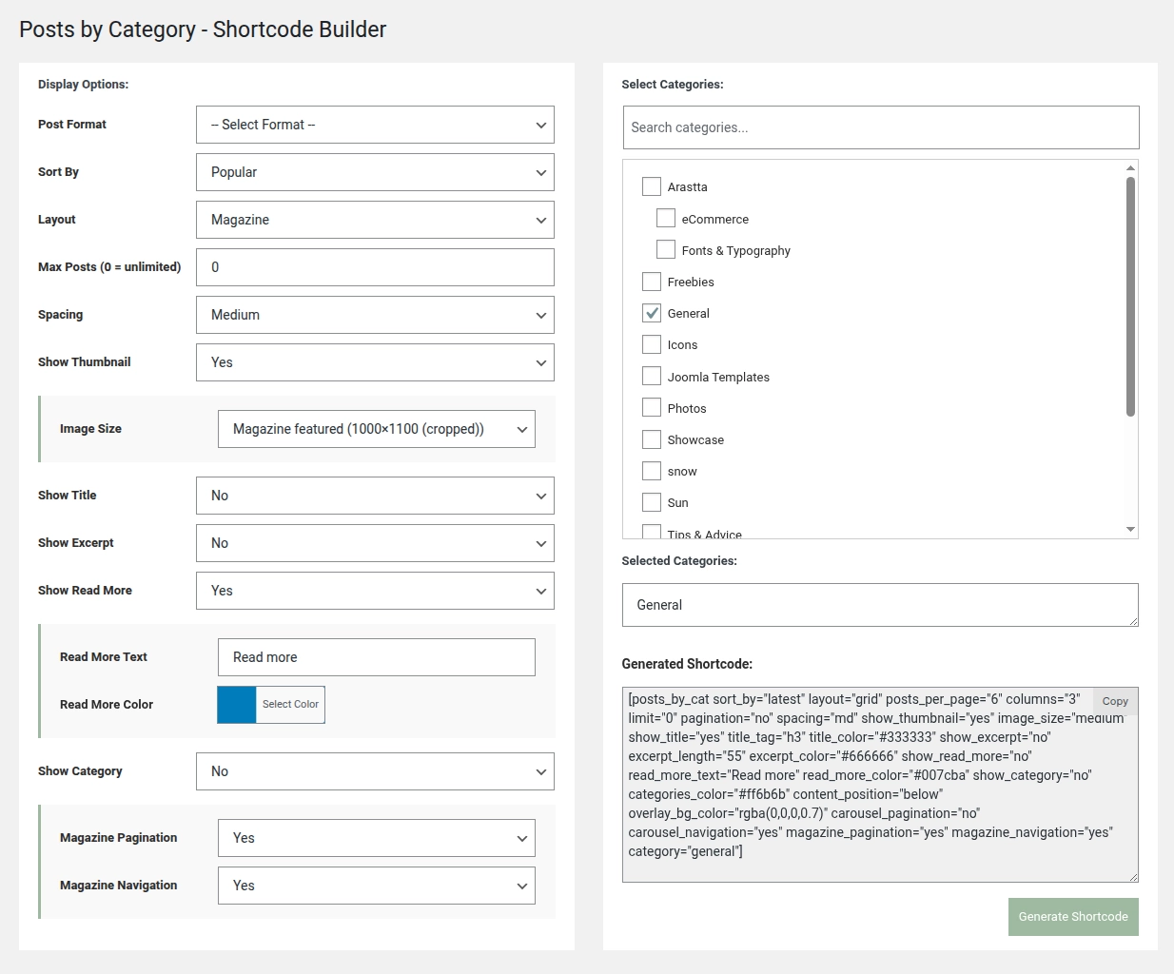Viewport: 1174px width, 974px height.
Task: Focus the Max Posts input field
Action: 375,267
